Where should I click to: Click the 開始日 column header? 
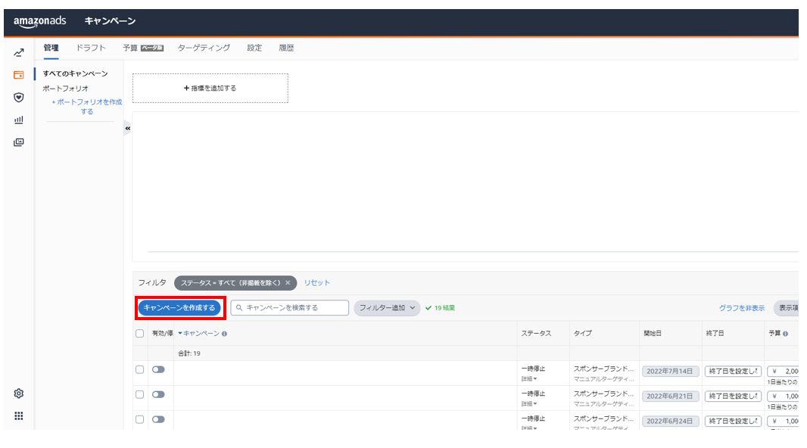[x=652, y=333]
